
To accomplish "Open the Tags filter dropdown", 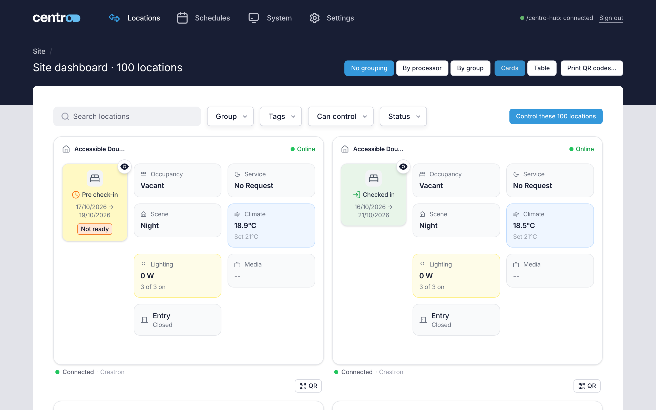I will 281,116.
